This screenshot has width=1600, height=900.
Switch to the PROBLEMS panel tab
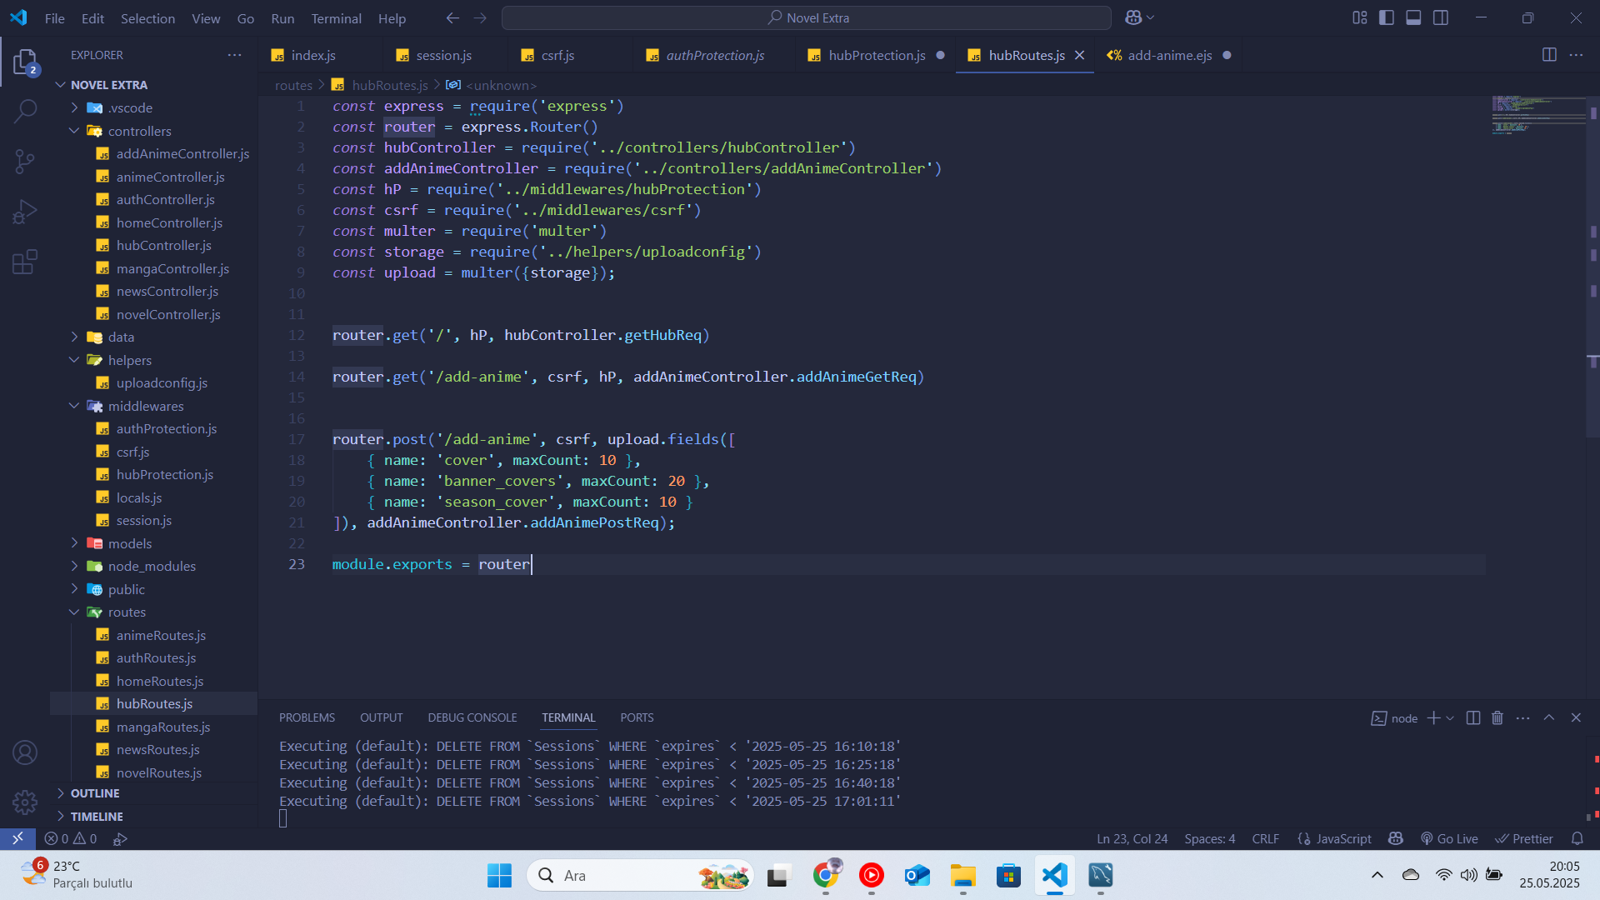click(307, 717)
